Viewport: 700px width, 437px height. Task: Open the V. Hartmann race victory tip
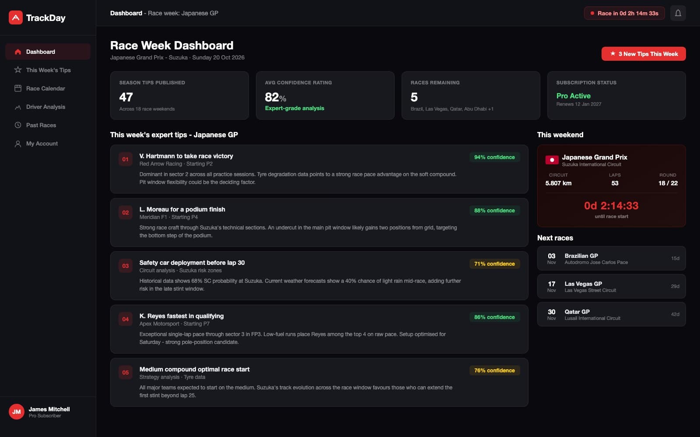(319, 169)
